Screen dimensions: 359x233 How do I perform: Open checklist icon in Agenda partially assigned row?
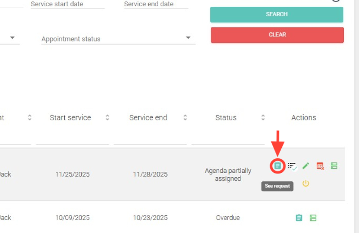coord(292,166)
